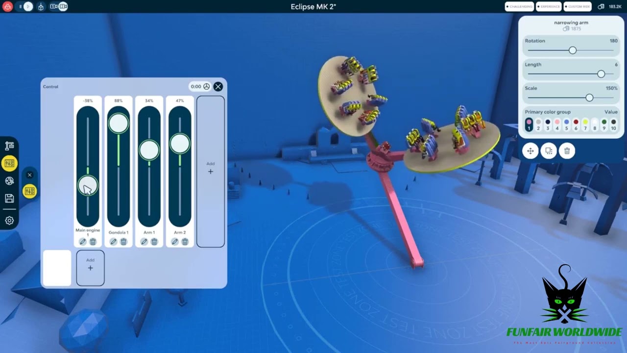Open the build structure tool in left sidebar
This screenshot has height=353, width=627.
(x=9, y=146)
